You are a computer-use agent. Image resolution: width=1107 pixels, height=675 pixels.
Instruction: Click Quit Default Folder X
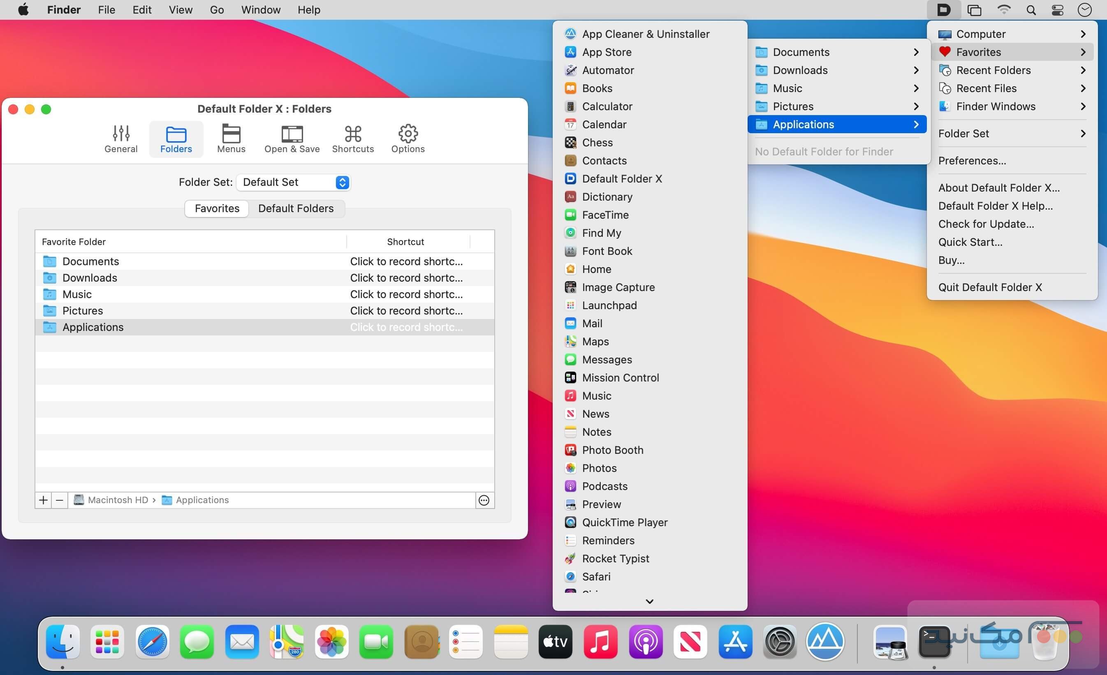pos(990,287)
